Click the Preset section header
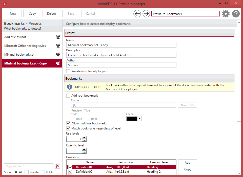243x177 pixels. point(149,33)
